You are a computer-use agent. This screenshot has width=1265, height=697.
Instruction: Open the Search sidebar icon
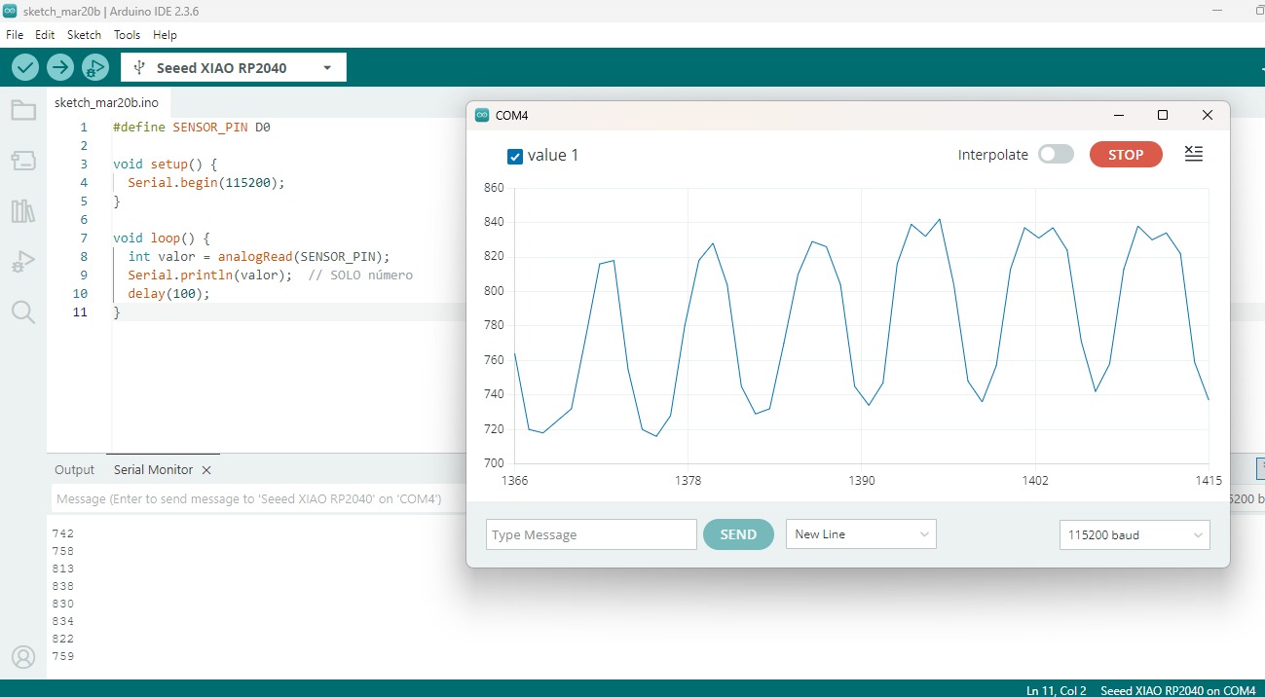click(23, 312)
